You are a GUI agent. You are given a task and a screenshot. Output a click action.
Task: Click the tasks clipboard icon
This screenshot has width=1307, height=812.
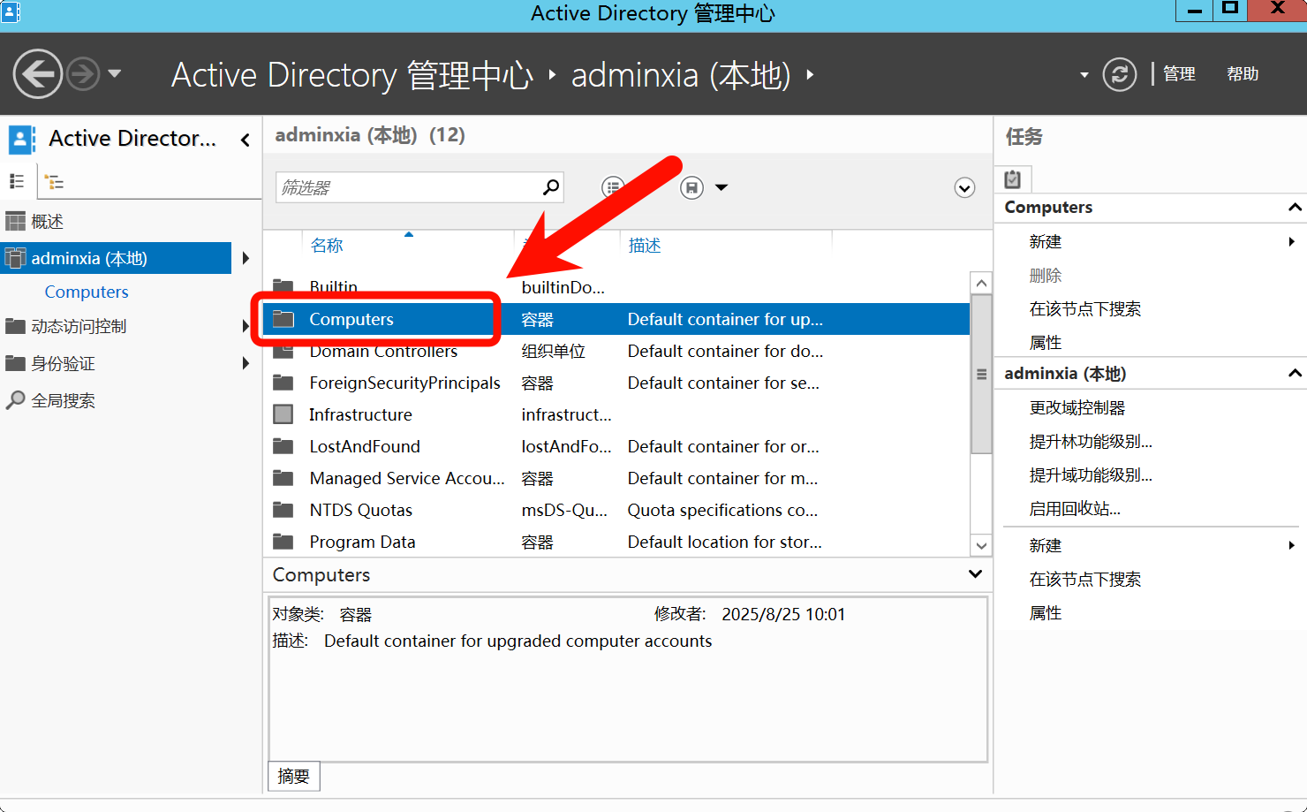click(1013, 179)
